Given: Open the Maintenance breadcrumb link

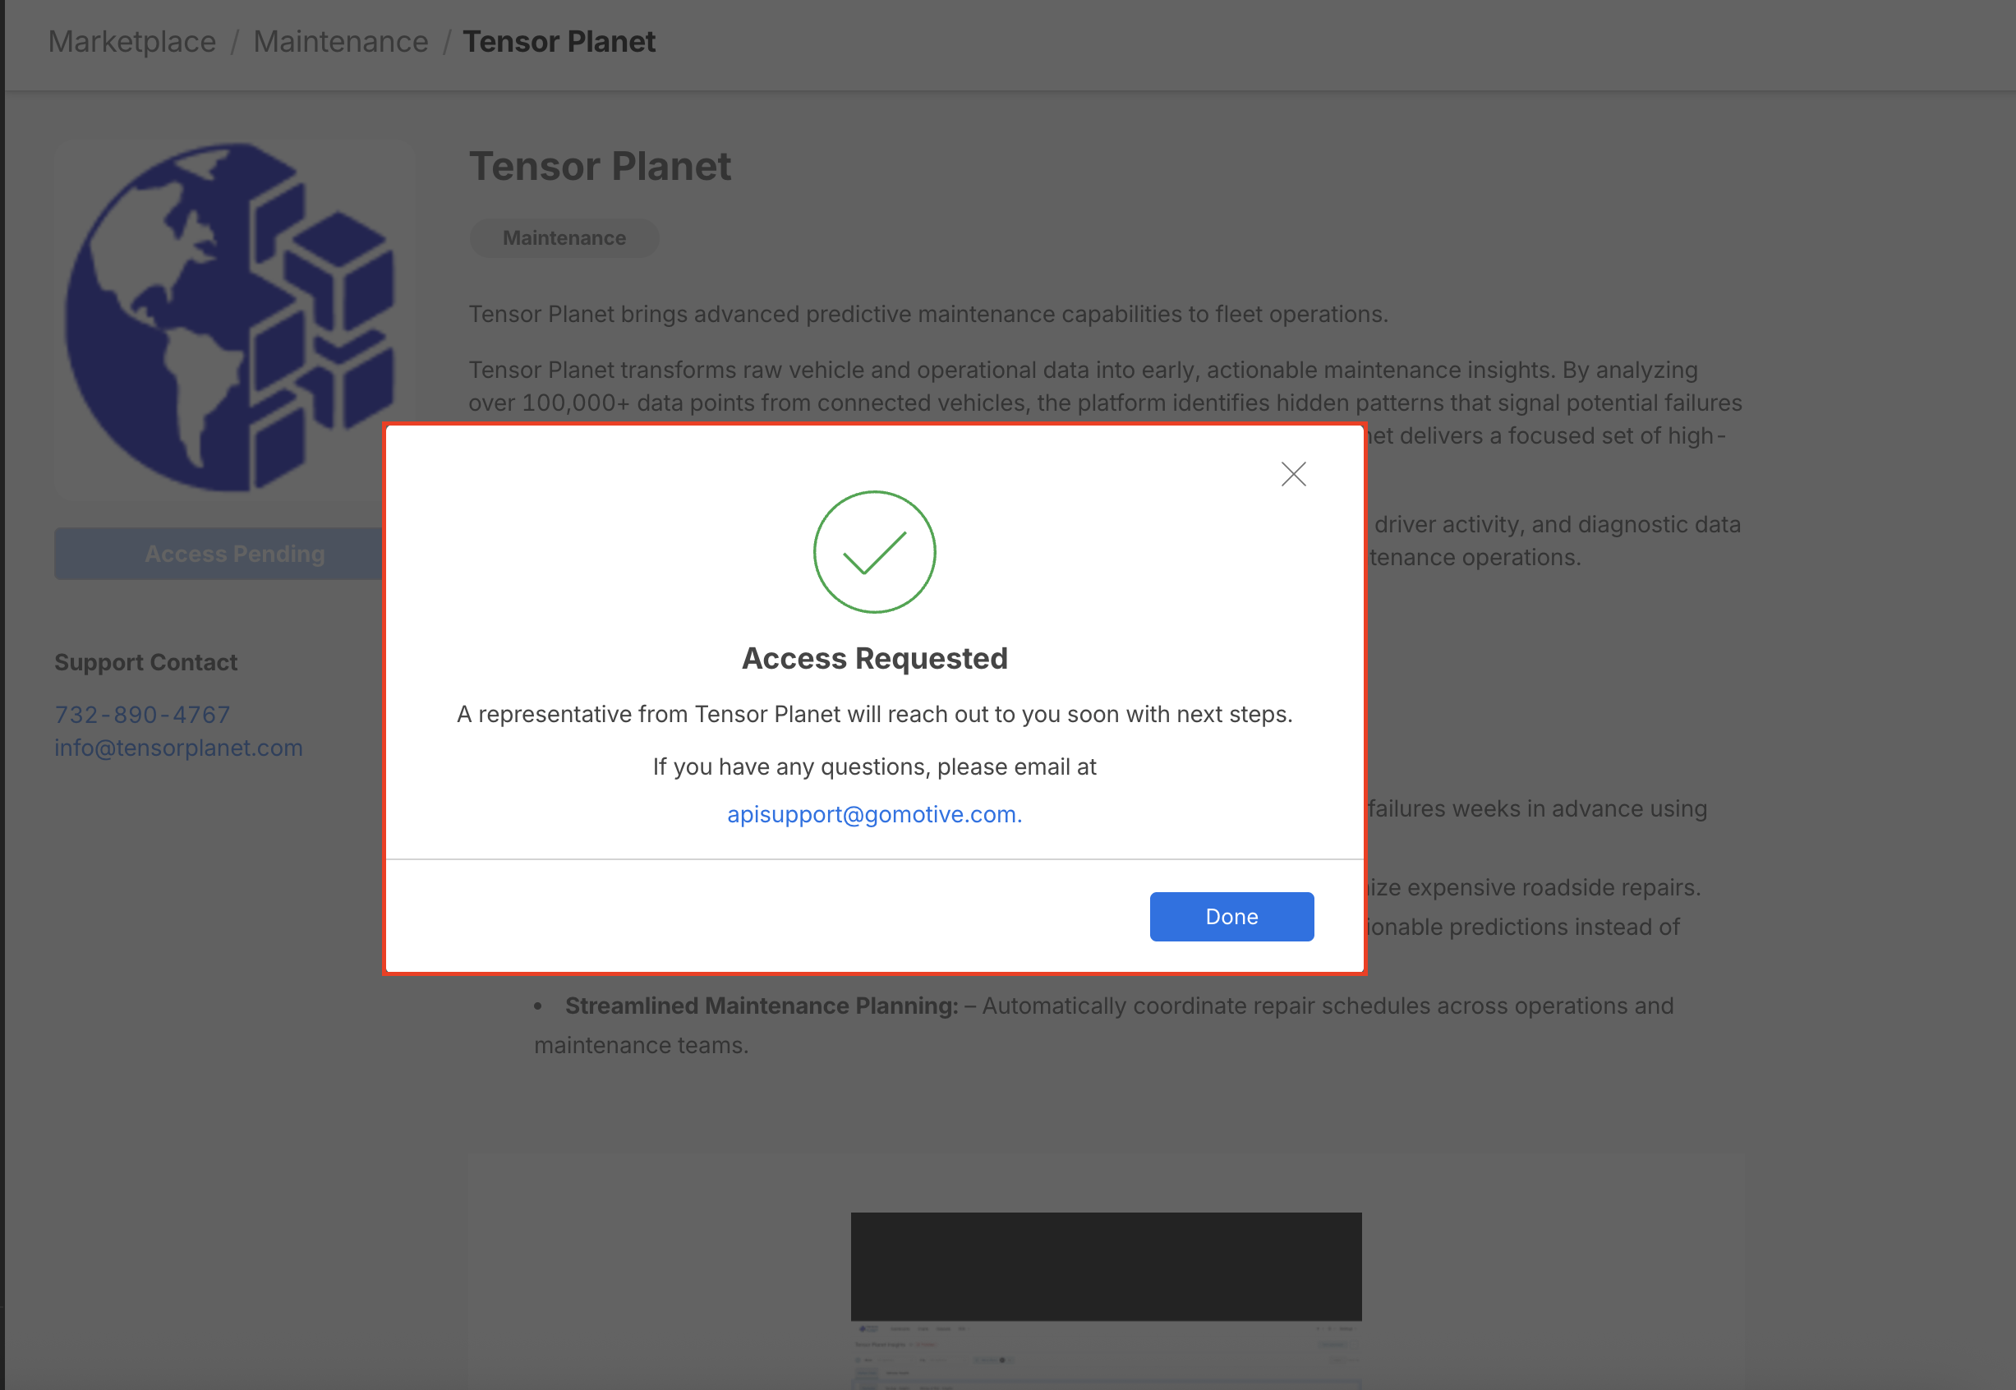Looking at the screenshot, I should click(340, 41).
